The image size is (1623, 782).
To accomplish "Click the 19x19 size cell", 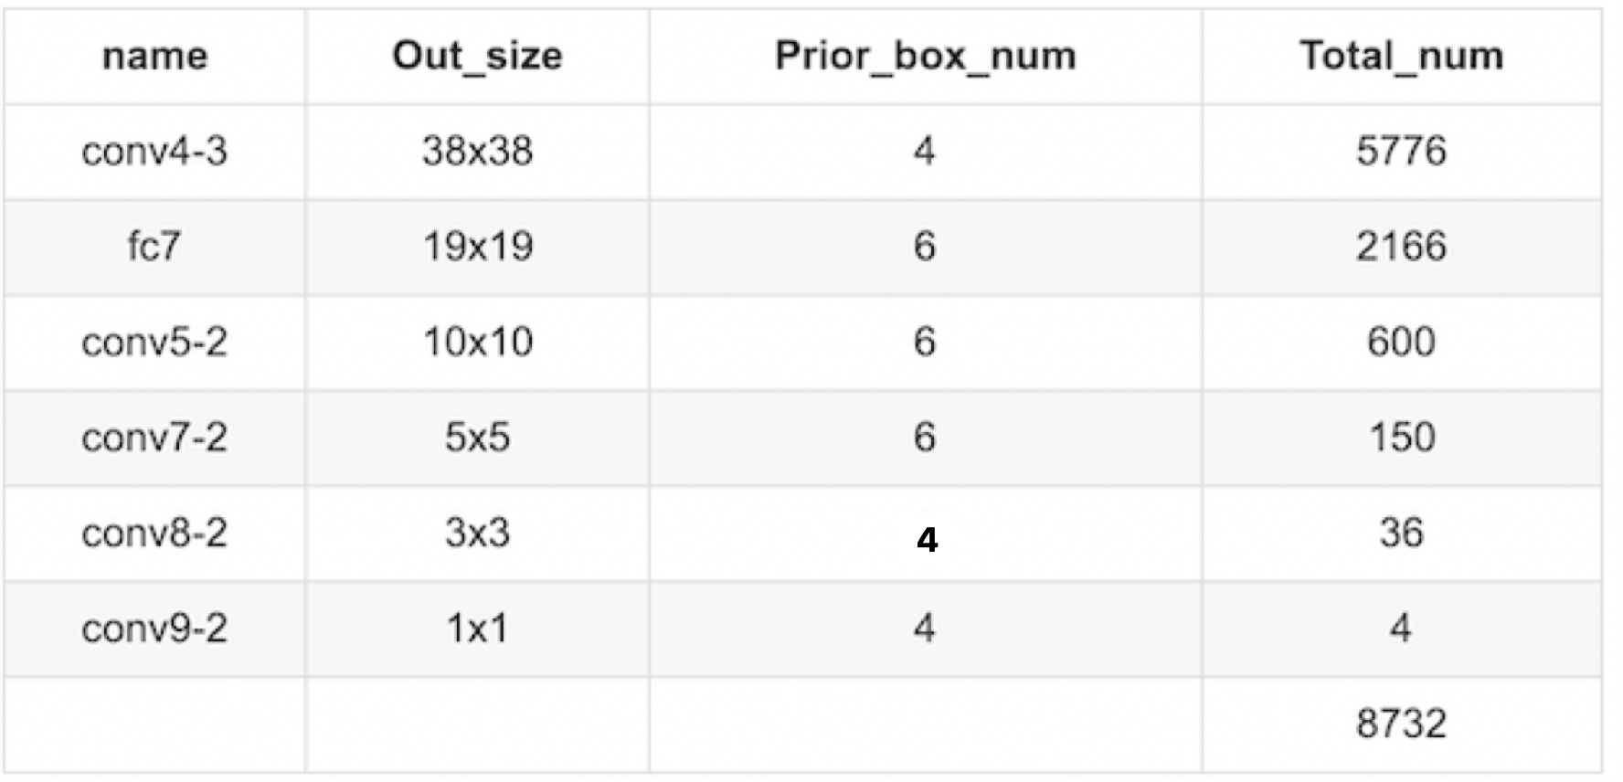I will 477,247.
